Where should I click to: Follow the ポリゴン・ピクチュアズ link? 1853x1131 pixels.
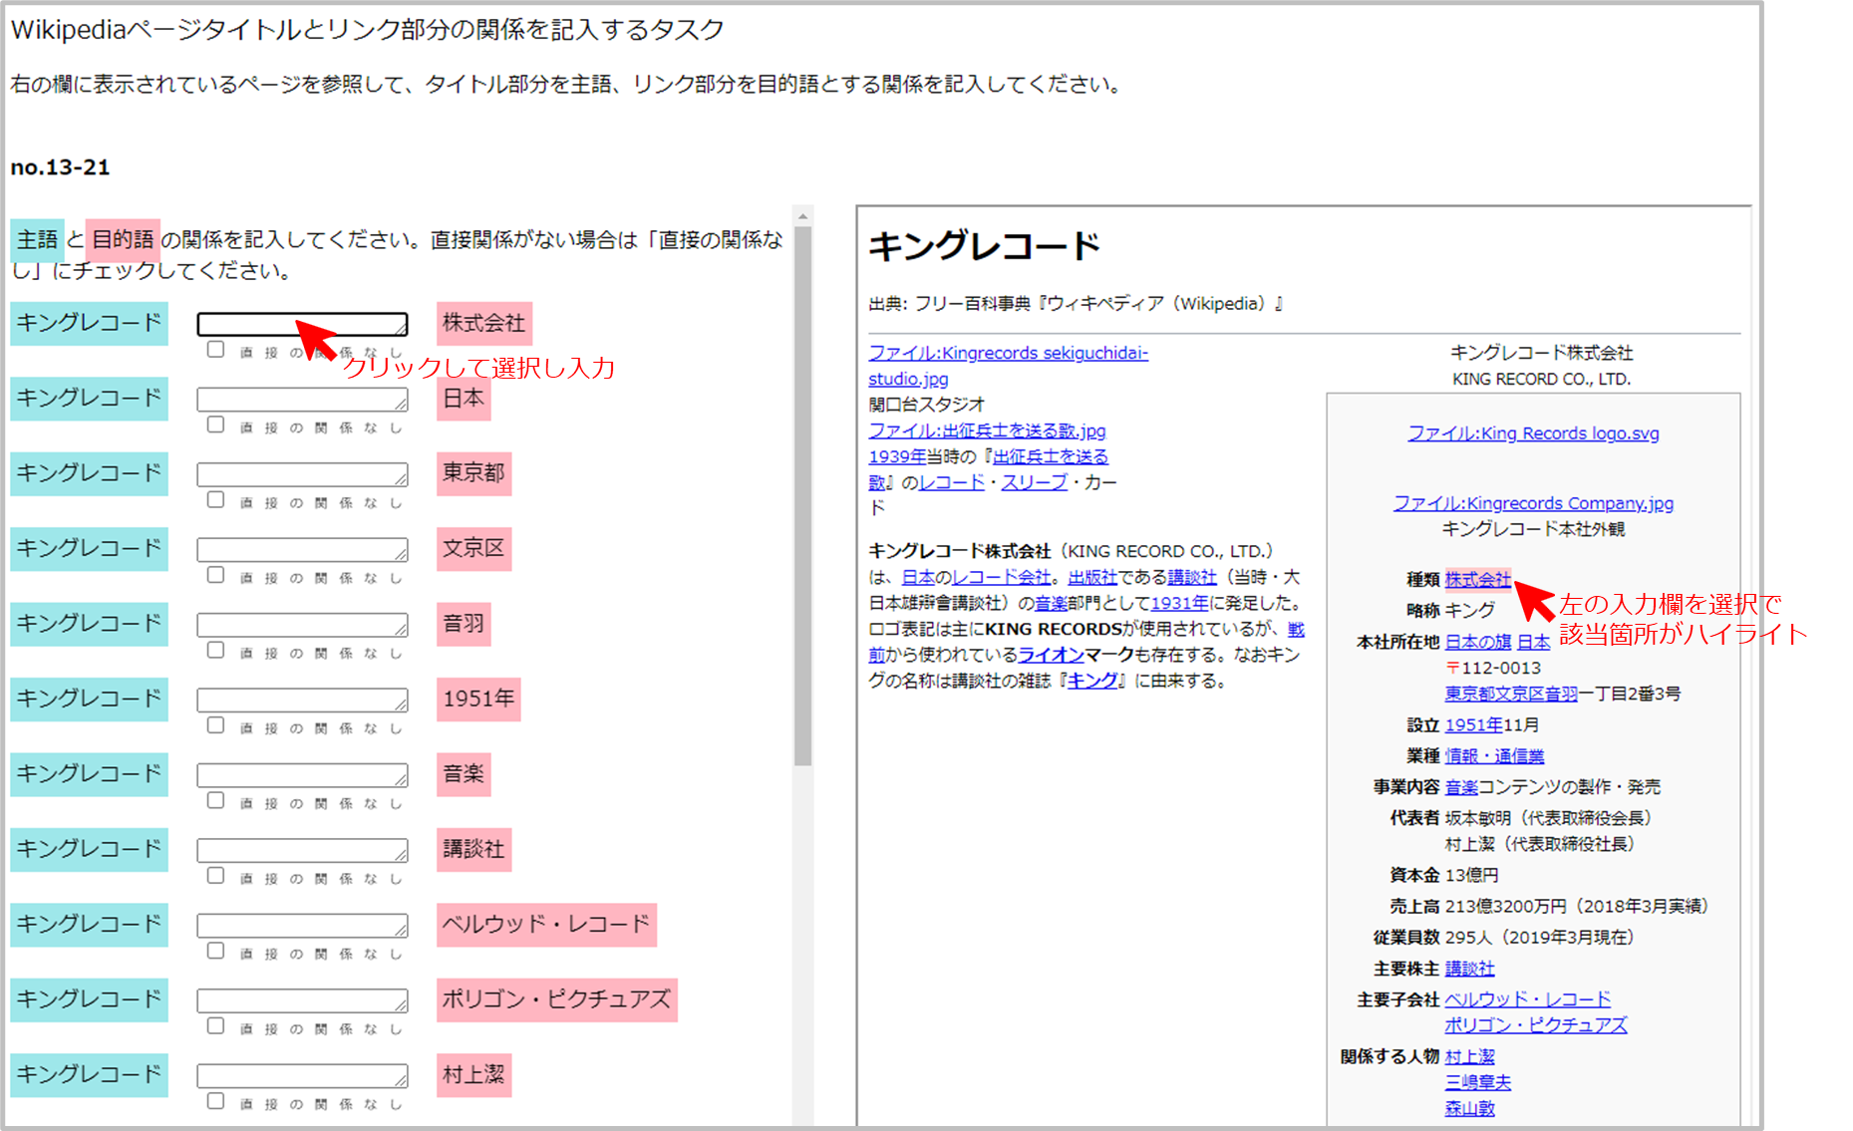tap(1535, 1024)
